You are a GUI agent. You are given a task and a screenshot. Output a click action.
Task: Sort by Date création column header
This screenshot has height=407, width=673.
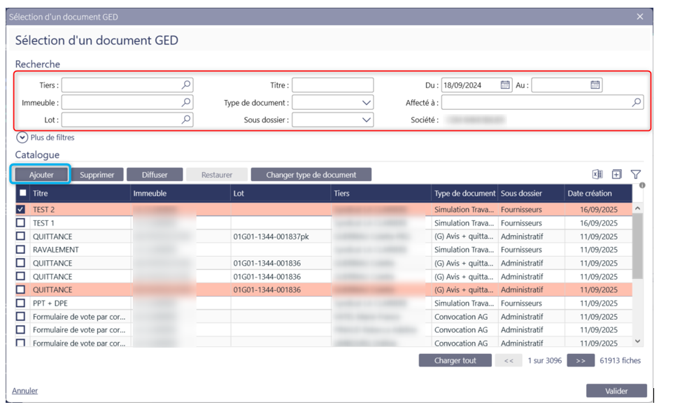(589, 194)
